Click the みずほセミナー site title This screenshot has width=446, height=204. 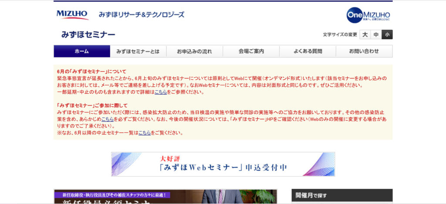point(88,35)
